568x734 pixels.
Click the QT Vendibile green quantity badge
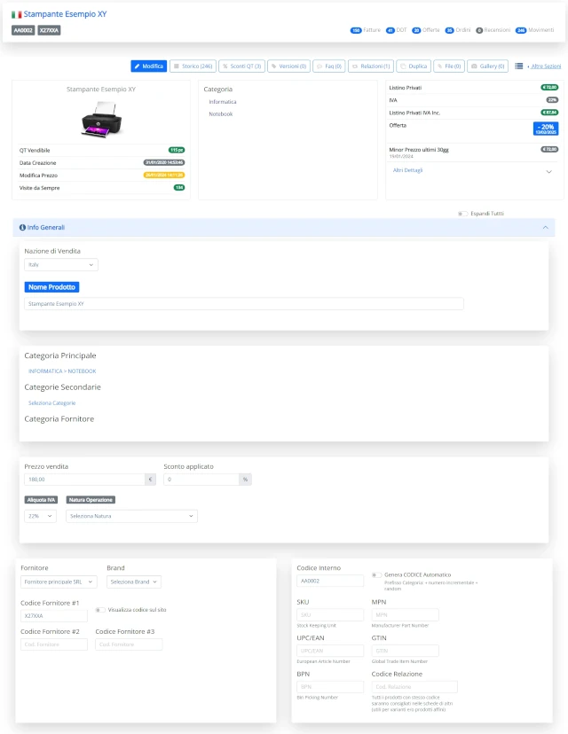177,151
